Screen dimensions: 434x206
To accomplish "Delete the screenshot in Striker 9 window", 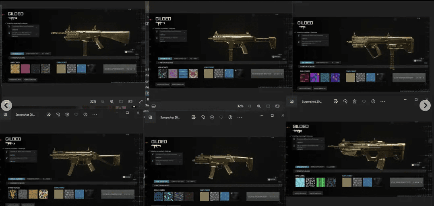I will point(67,115).
